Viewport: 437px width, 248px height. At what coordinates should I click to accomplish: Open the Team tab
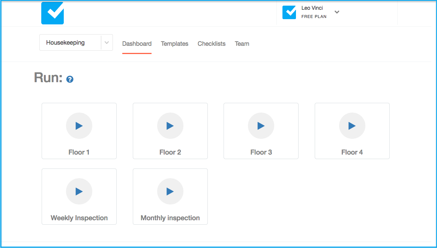tap(242, 44)
